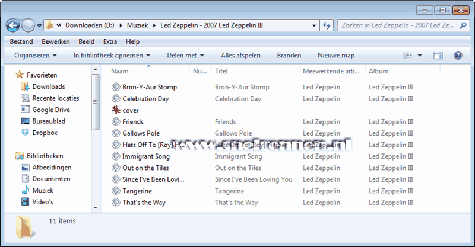Click the Forward navigation arrow button

[x=28, y=25]
